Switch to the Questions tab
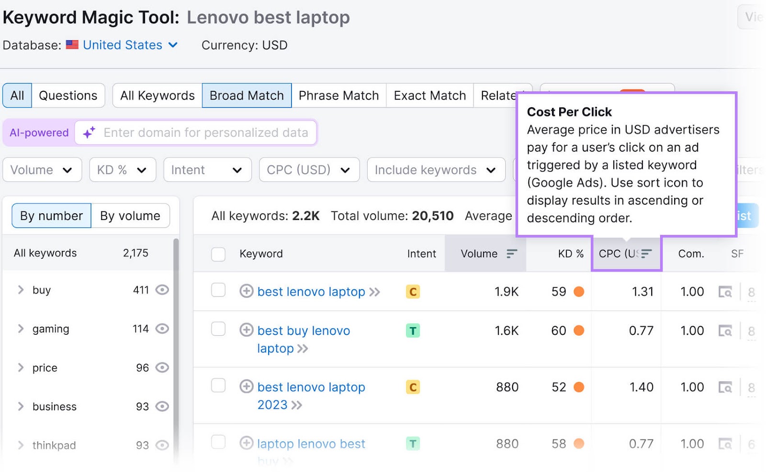This screenshot has height=472, width=766. [x=68, y=95]
